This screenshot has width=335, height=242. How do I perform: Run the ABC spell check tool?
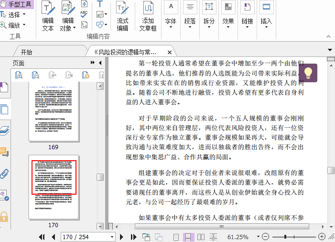point(84,14)
